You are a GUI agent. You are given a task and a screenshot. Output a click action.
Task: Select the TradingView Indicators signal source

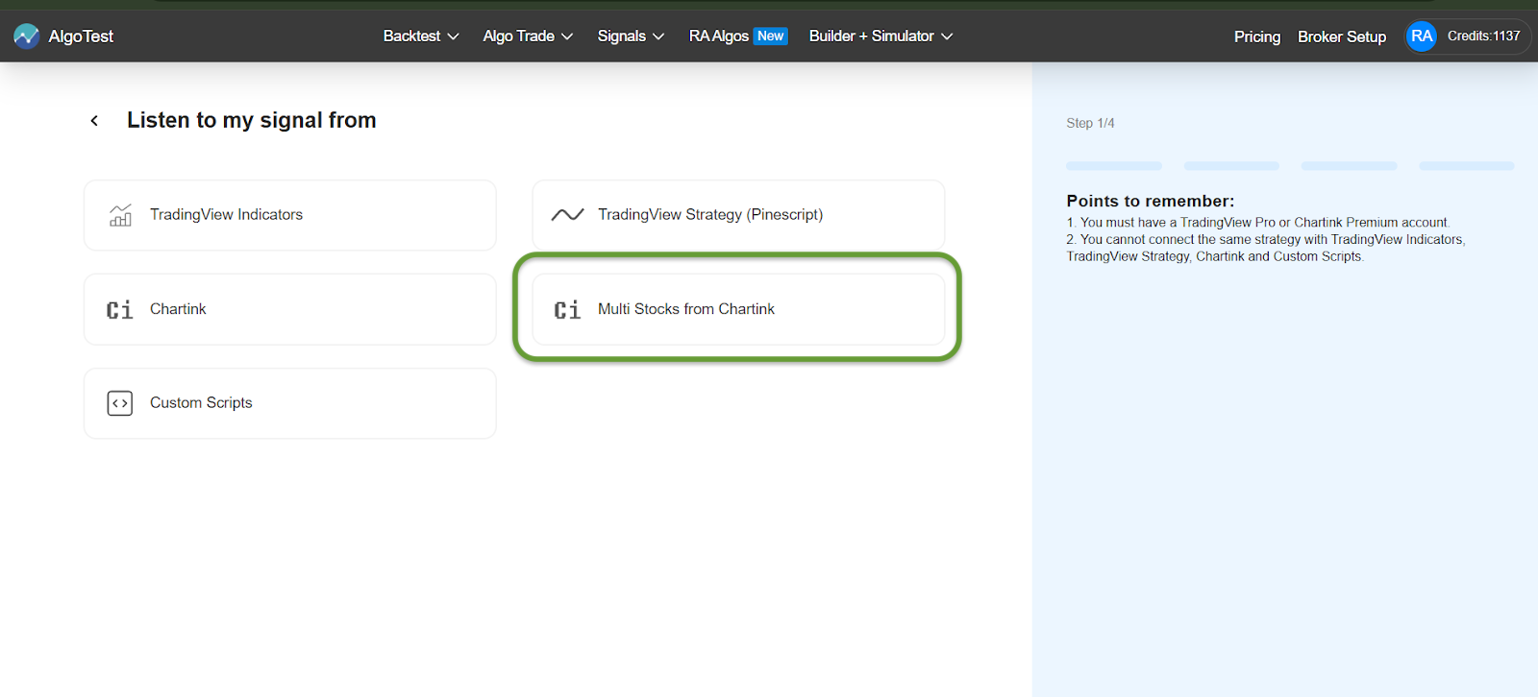tap(290, 215)
